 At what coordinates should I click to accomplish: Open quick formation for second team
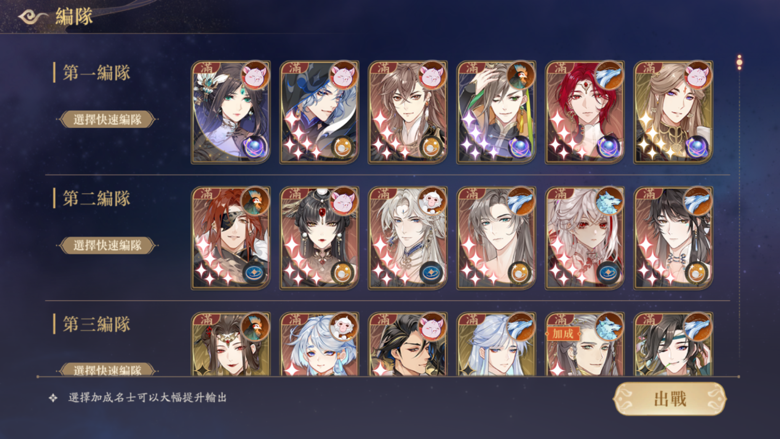(107, 245)
